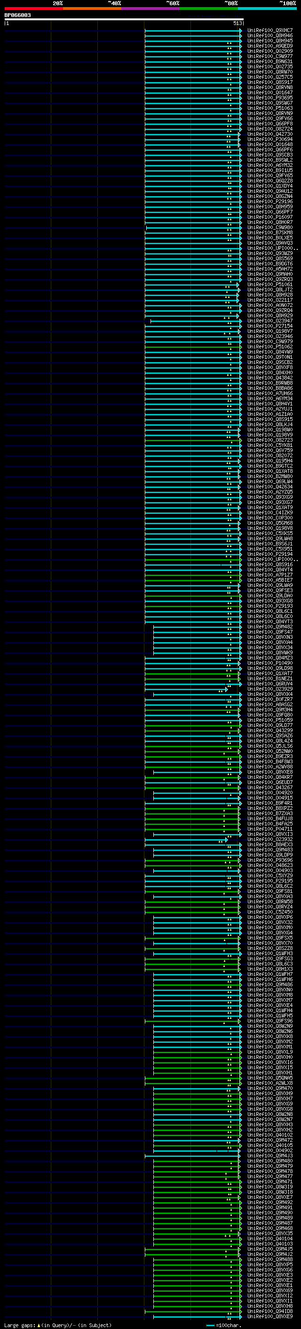This screenshot has height=1329, width=301.
Task: Click UniRef100_C5XKS5 sequence name
Action: (x=270, y=534)
